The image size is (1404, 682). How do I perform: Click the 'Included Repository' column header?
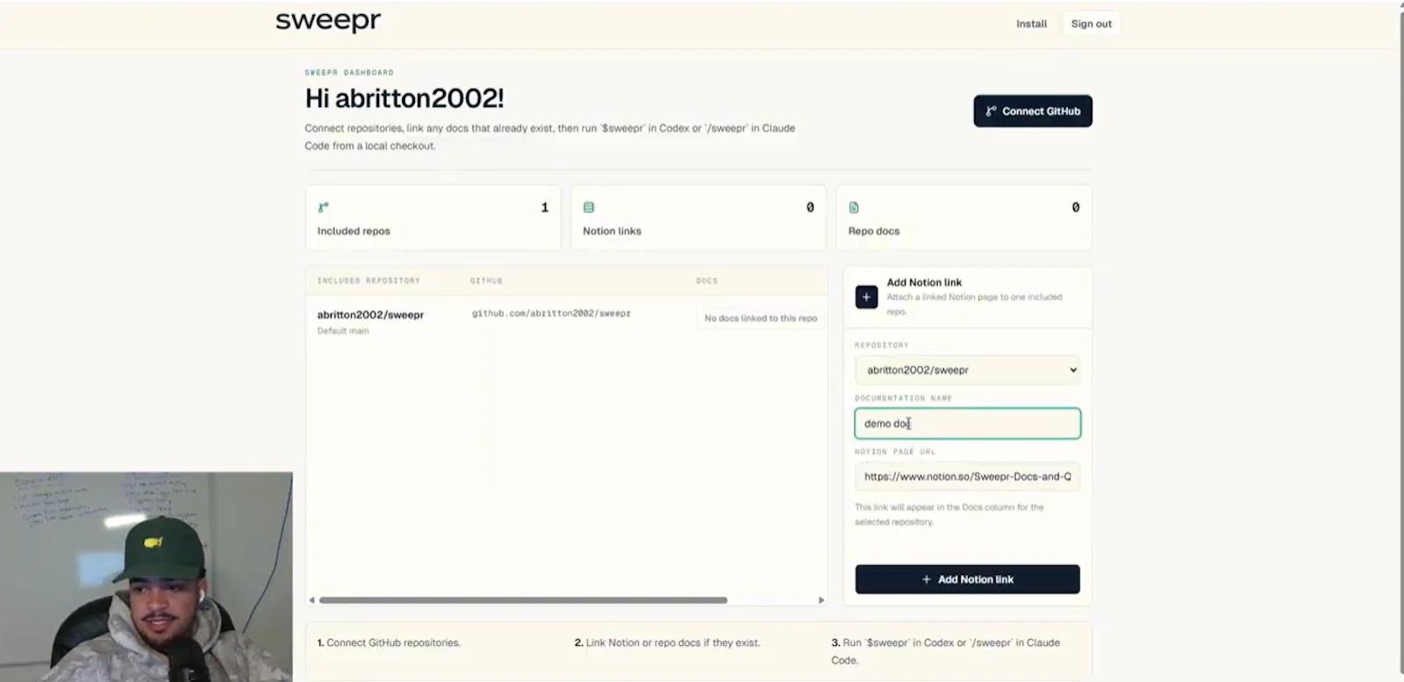pos(369,281)
